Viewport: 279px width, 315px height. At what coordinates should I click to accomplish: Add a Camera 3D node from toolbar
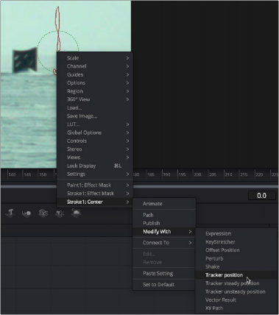pyautogui.click(x=43, y=213)
